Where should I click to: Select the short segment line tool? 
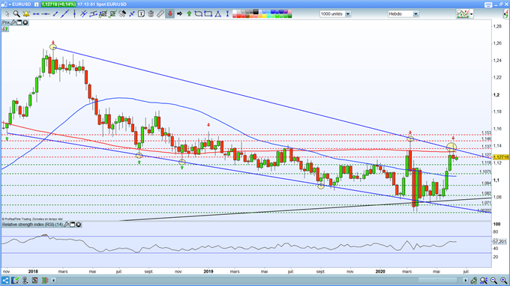[55, 14]
